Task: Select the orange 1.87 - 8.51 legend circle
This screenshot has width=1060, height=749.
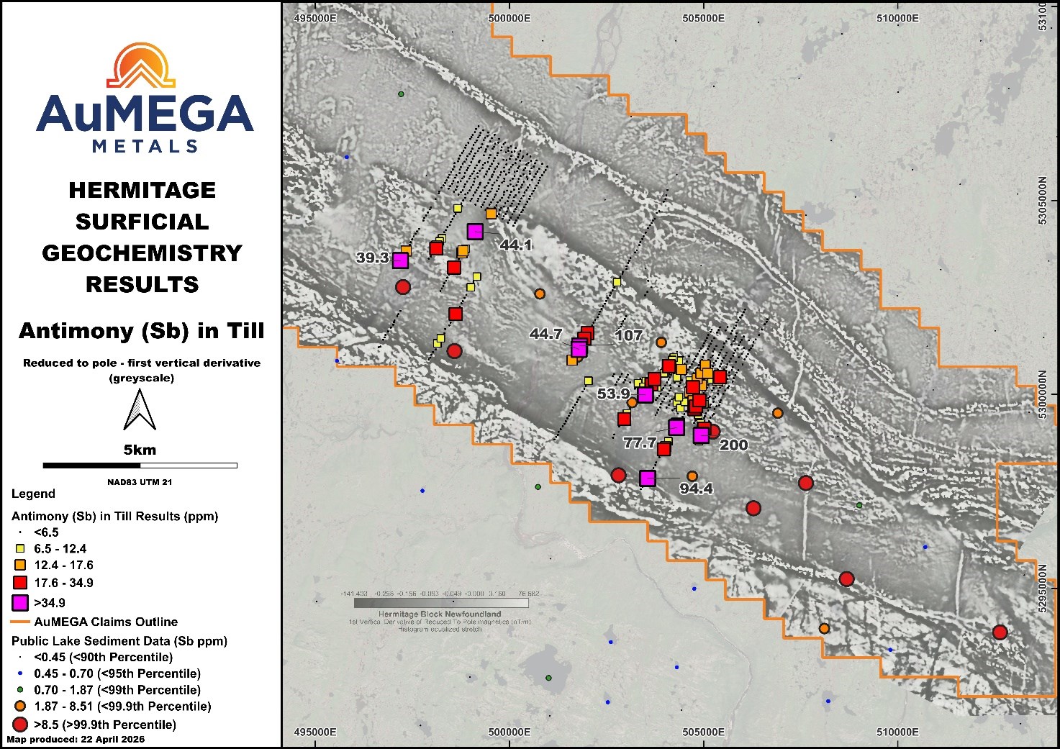Action: 20,707
